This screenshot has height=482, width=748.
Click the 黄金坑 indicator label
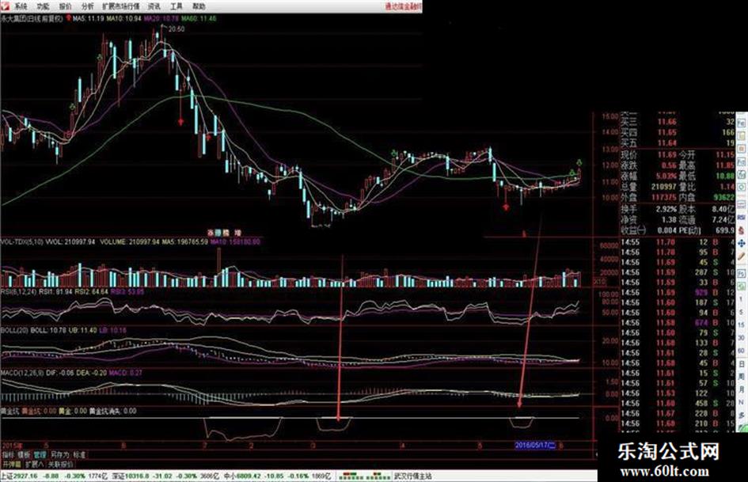[9, 411]
